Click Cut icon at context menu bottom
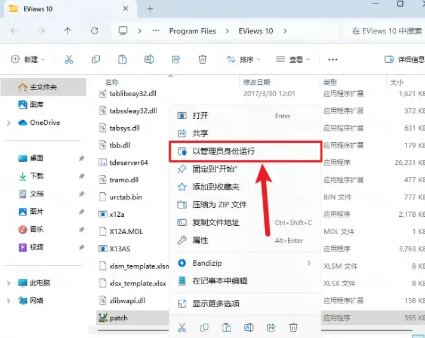The image size is (425, 338). (182, 327)
